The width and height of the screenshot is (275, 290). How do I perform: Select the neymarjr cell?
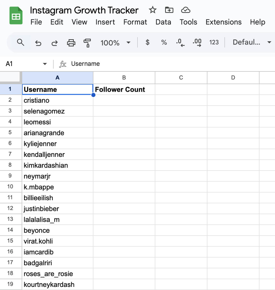click(x=58, y=176)
